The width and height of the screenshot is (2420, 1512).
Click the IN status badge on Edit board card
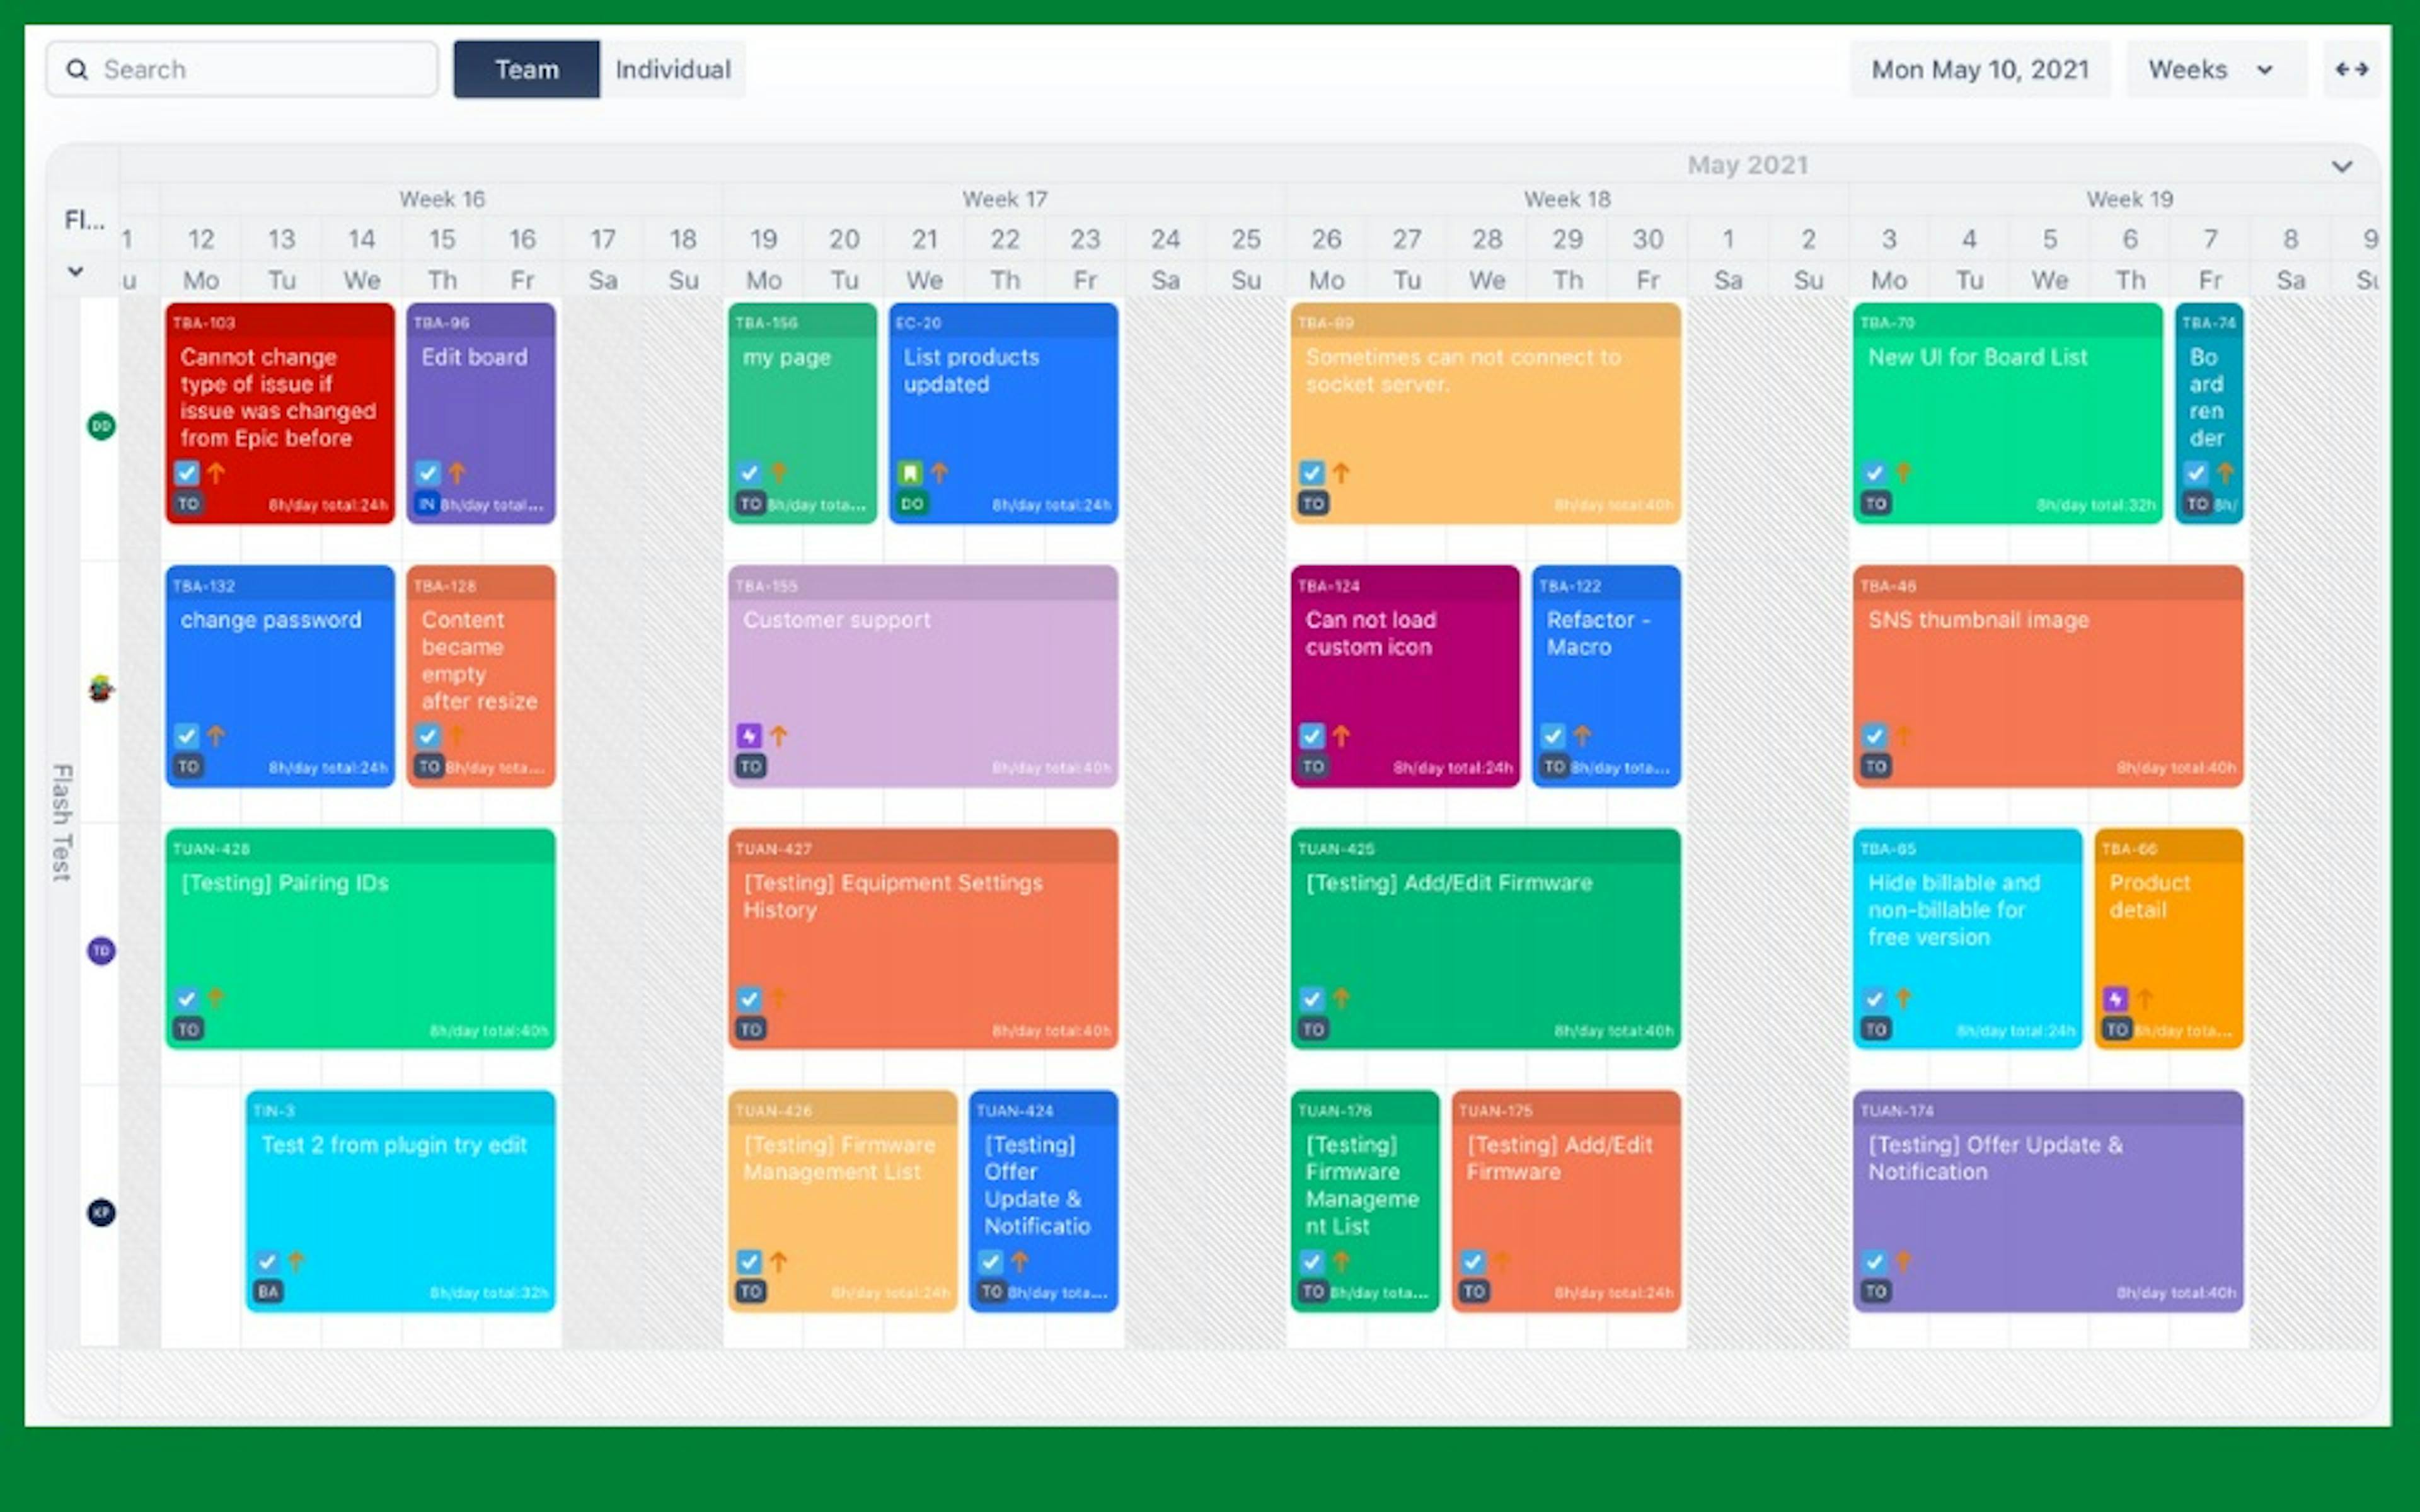coord(427,505)
